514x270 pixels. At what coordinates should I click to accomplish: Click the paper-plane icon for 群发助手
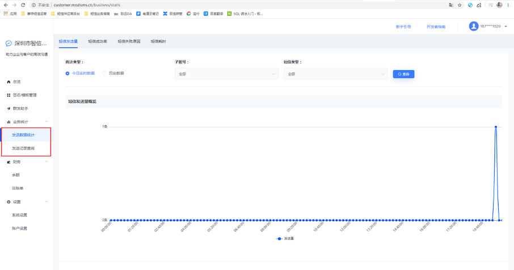[x=9, y=109]
